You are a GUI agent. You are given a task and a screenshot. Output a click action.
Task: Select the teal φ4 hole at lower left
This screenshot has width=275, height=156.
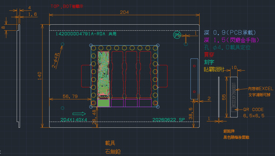pos(62,108)
